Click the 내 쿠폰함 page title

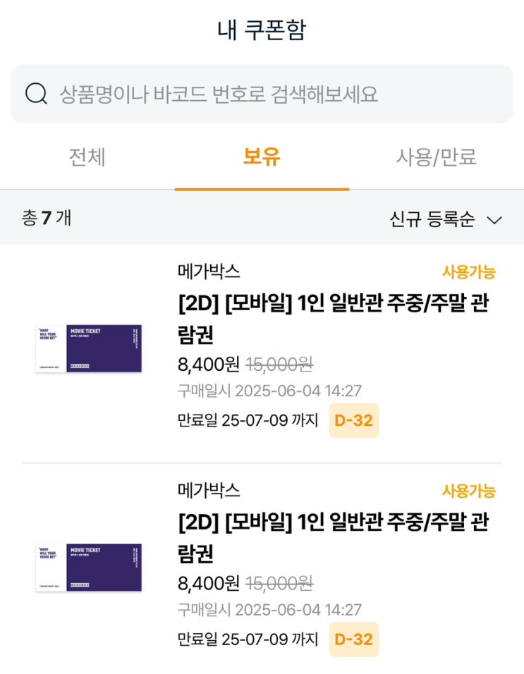tap(262, 30)
